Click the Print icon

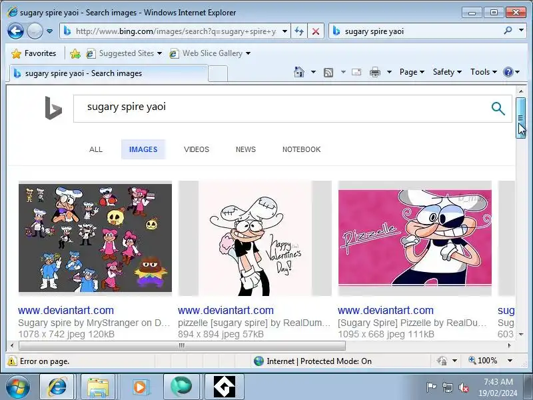[375, 72]
